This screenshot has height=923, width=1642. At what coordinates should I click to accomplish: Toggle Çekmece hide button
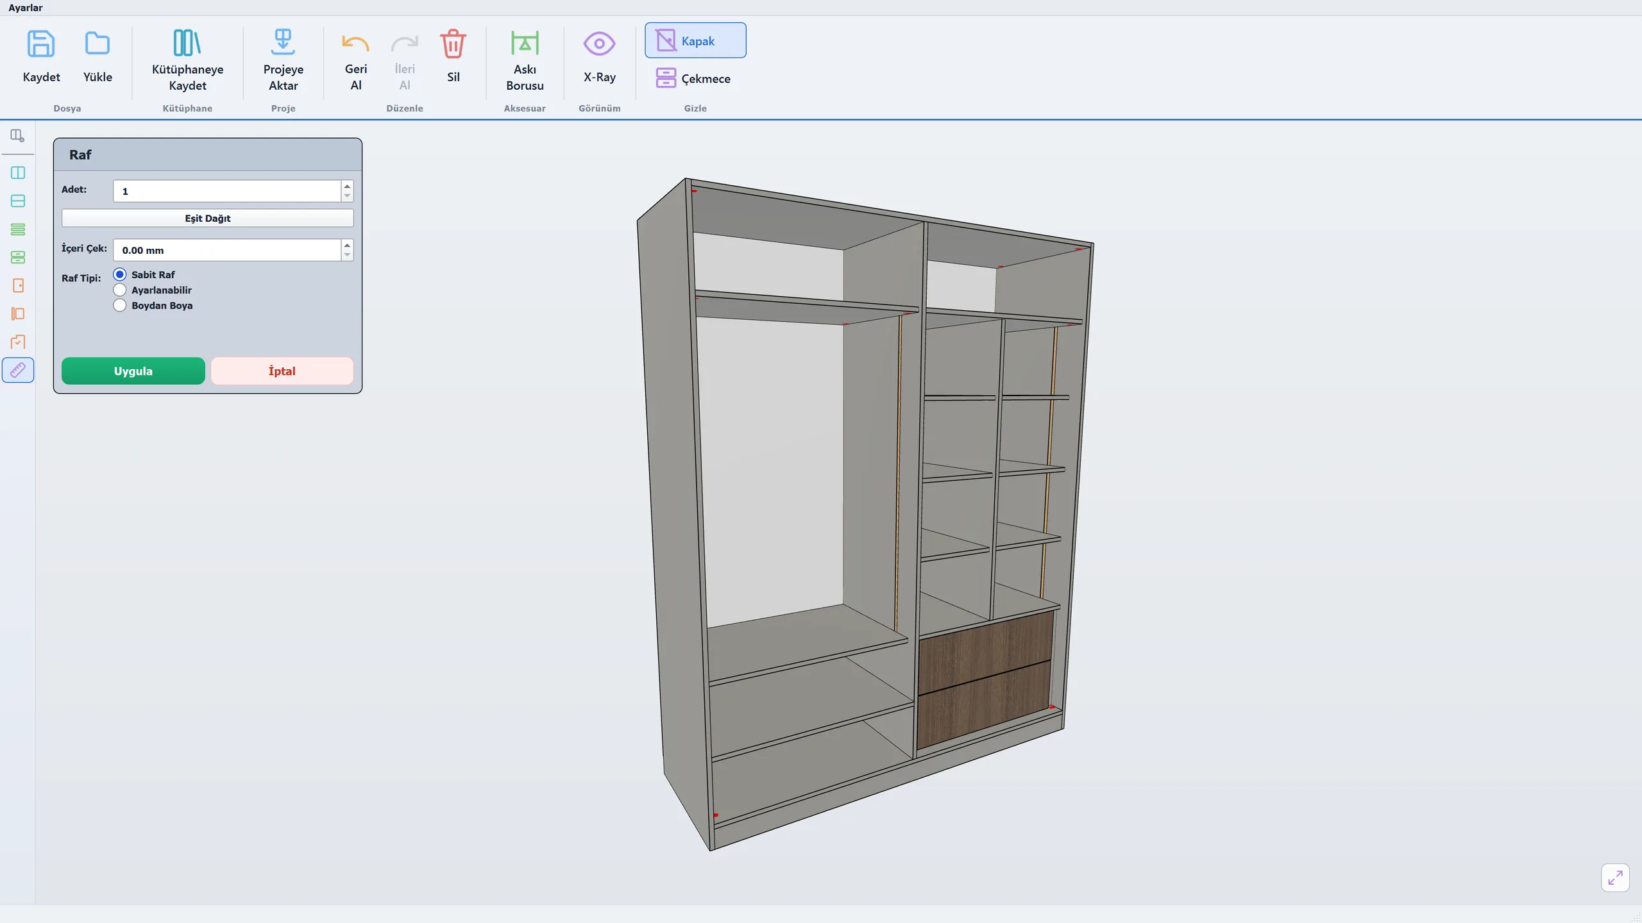click(694, 78)
